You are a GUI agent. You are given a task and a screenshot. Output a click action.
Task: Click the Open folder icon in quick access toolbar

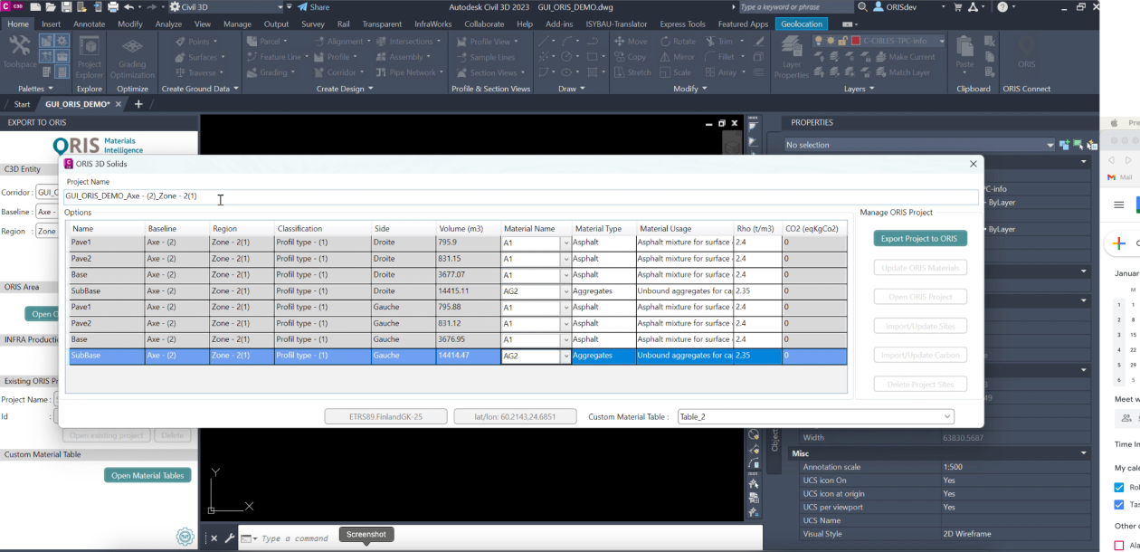tap(51, 6)
